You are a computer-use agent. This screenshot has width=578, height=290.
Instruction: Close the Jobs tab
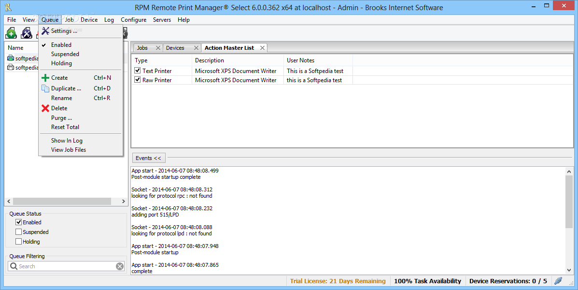tap(158, 48)
